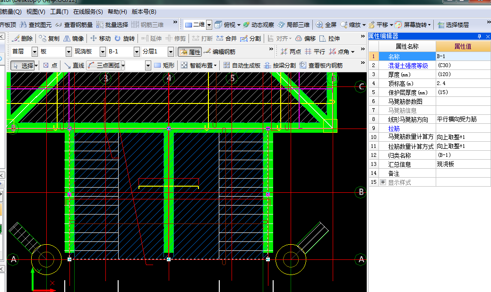
Task: Click the 混凝土强度等级 property link
Action: tap(408, 65)
